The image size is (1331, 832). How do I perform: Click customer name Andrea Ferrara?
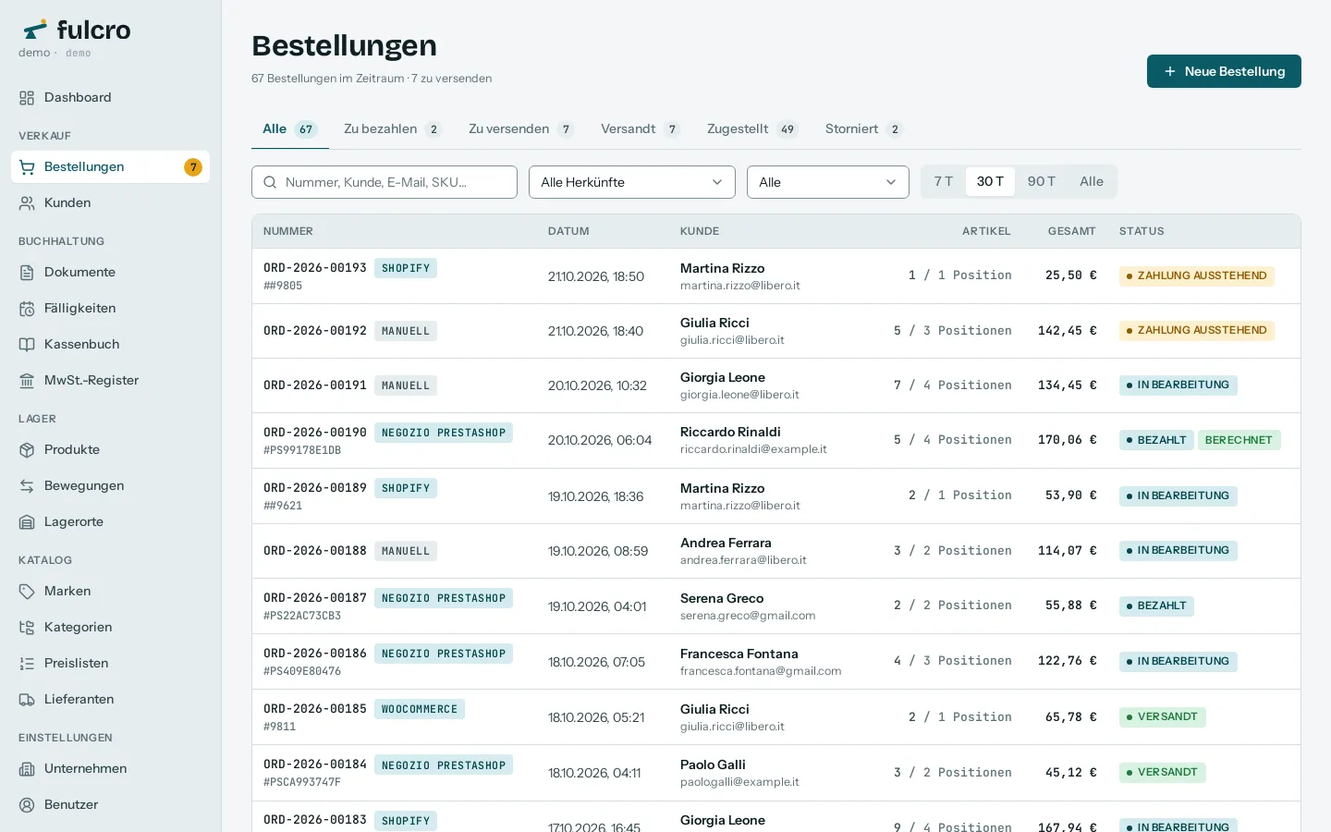pos(726,543)
